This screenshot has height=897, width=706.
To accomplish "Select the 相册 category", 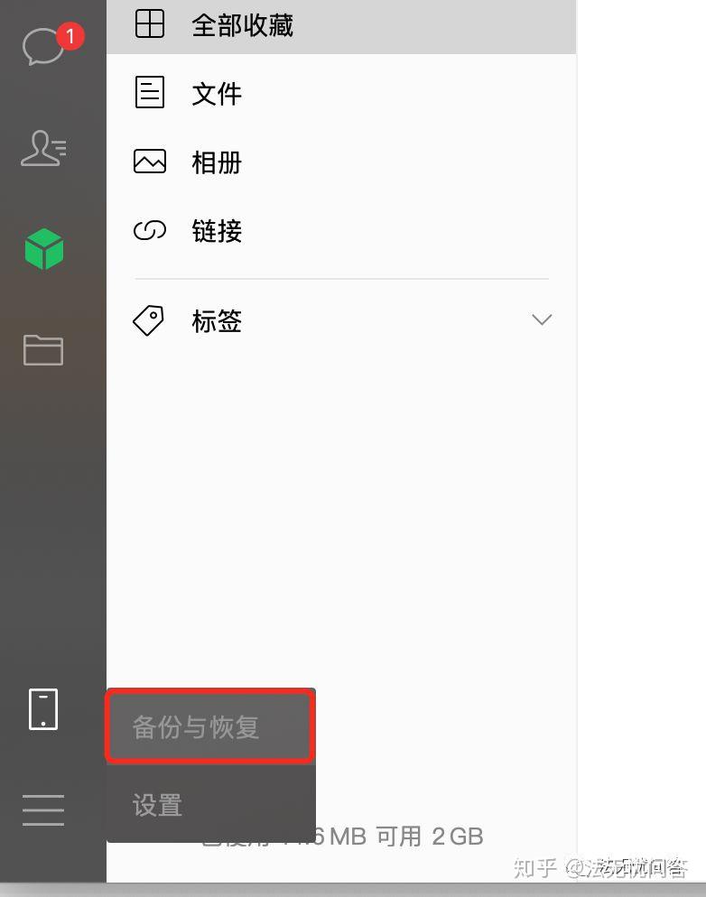I will pyautogui.click(x=341, y=162).
